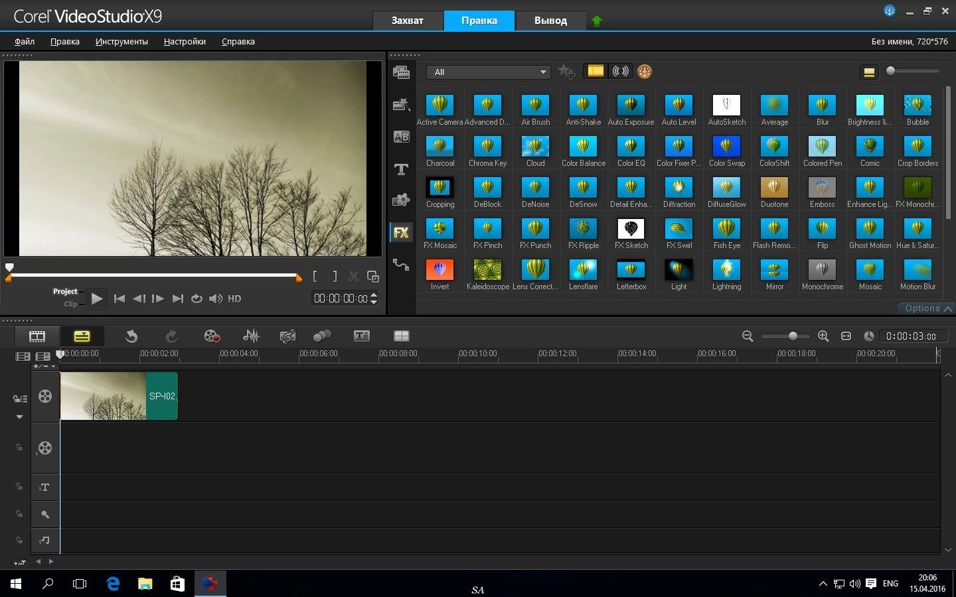
Task: Toggle Repeat playback
Action: [x=197, y=298]
